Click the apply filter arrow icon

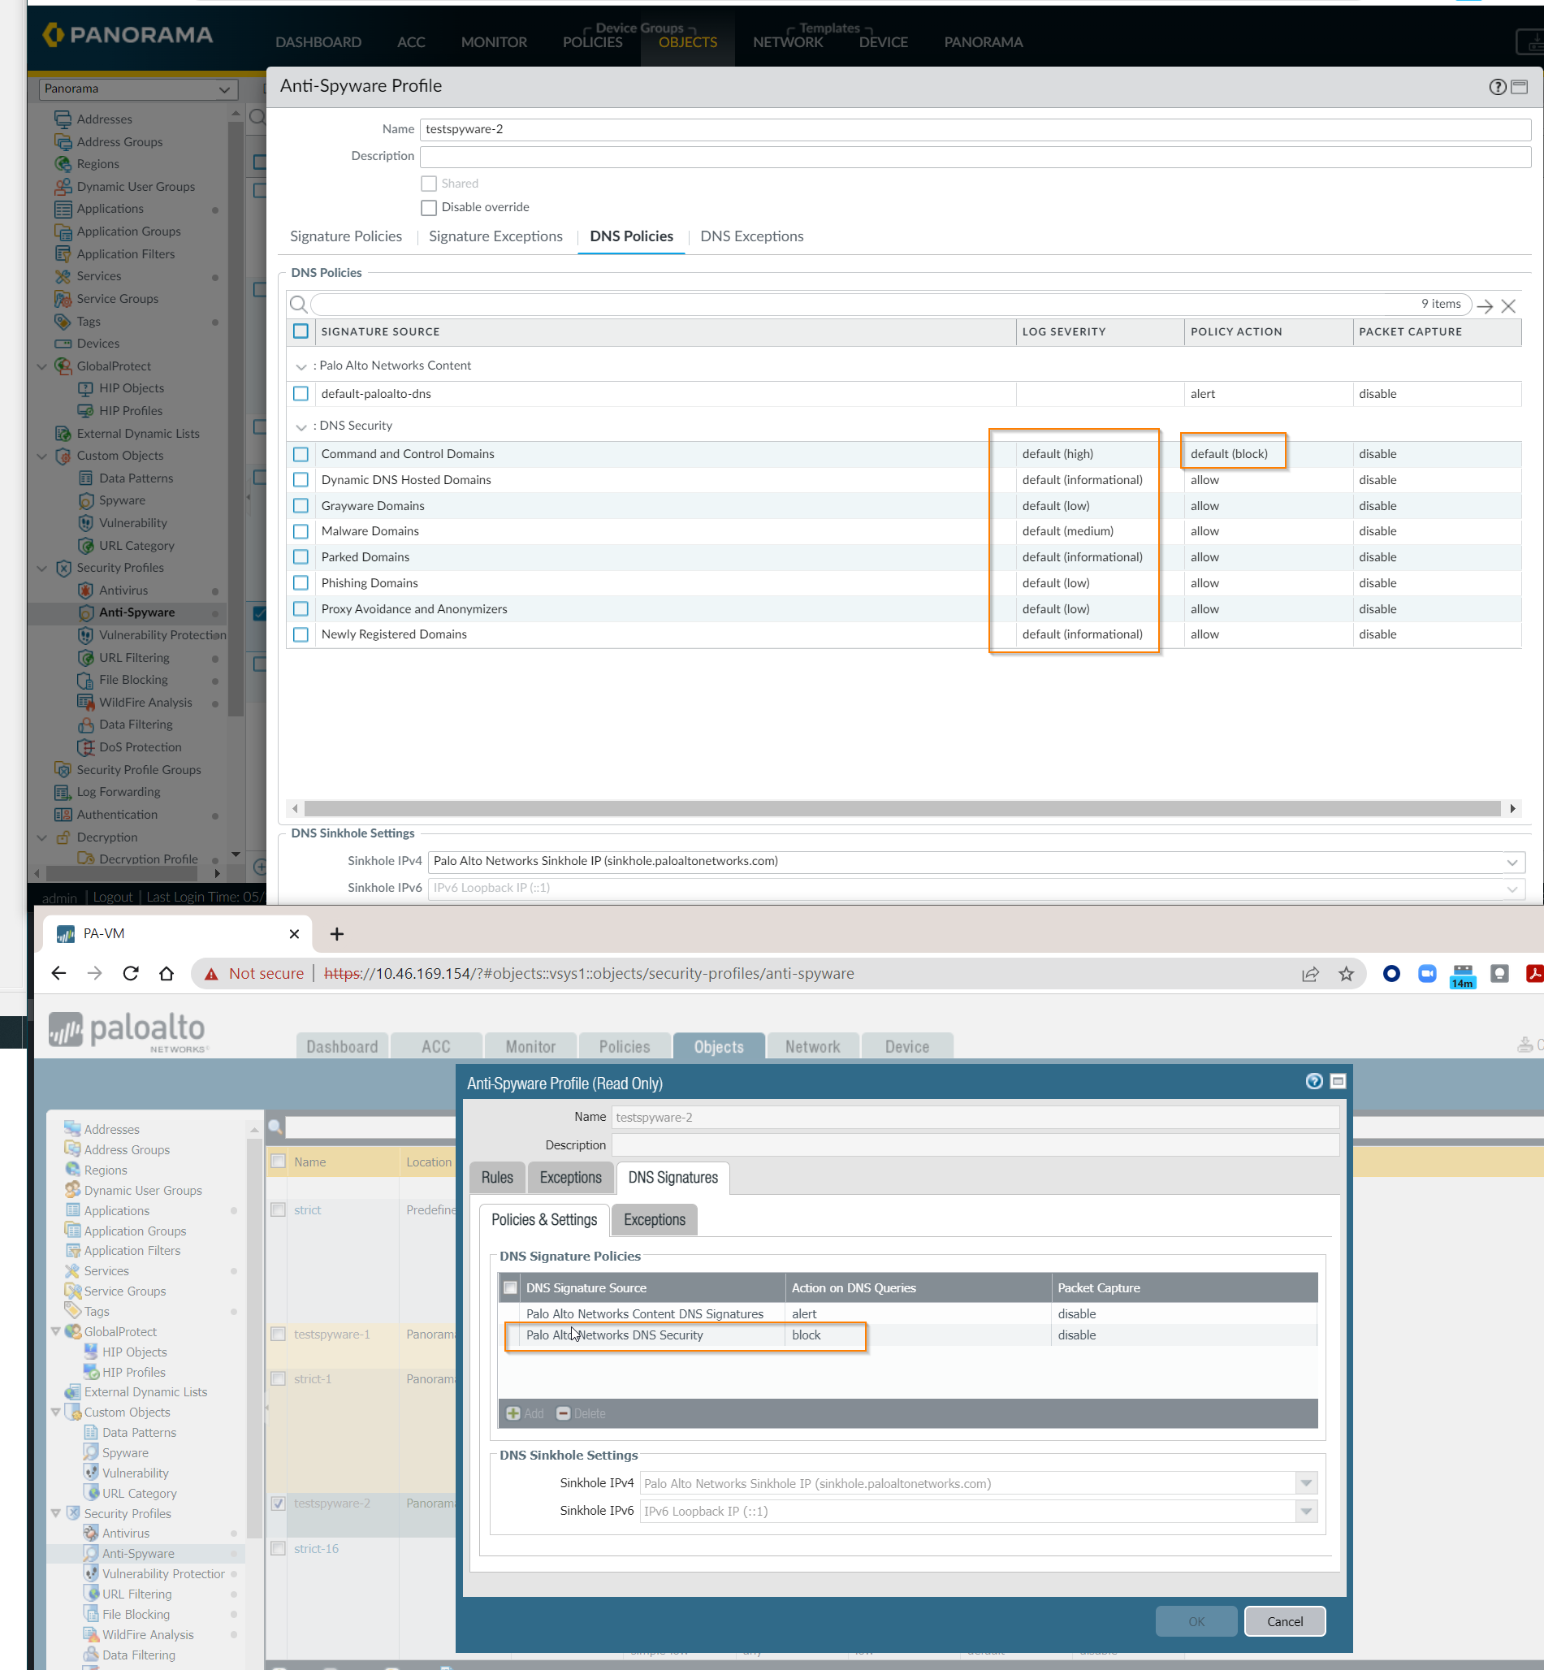tap(1485, 305)
